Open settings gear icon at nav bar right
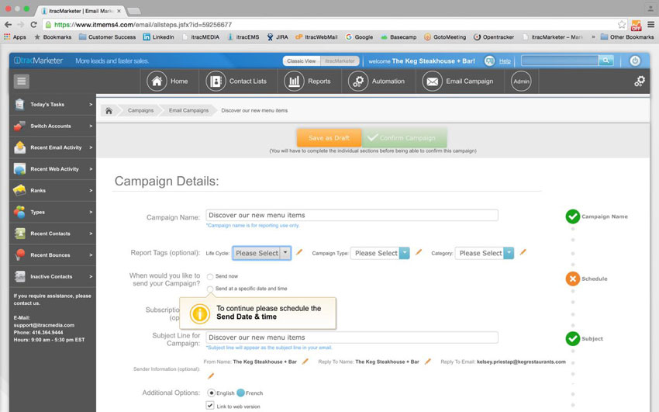Viewport: 659px width, 412px height. tap(639, 81)
